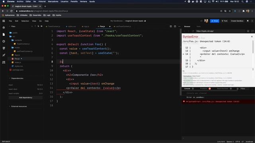Screen dimensions: 255x143
Task: Collapse the Dependencies section
Action: (16, 78)
